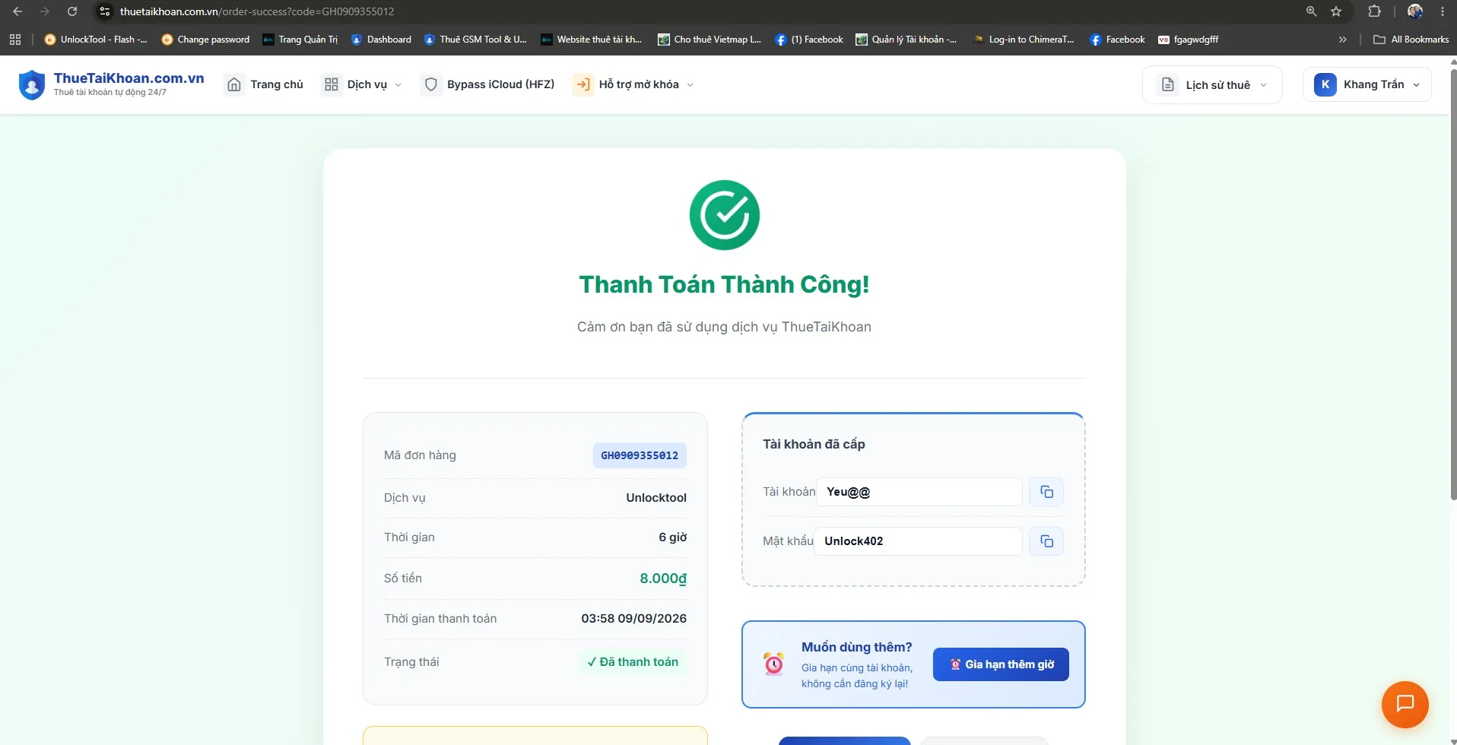Open the Chrome three-dot menu

pyautogui.click(x=1443, y=11)
